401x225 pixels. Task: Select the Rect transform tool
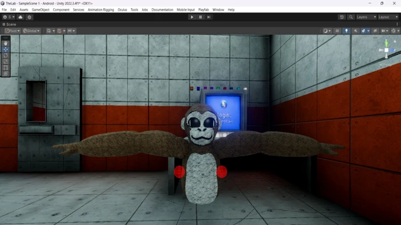click(x=6, y=67)
